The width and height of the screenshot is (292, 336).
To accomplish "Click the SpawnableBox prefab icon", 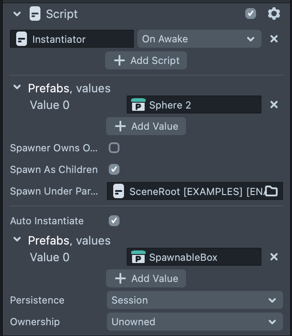I will coord(138,257).
